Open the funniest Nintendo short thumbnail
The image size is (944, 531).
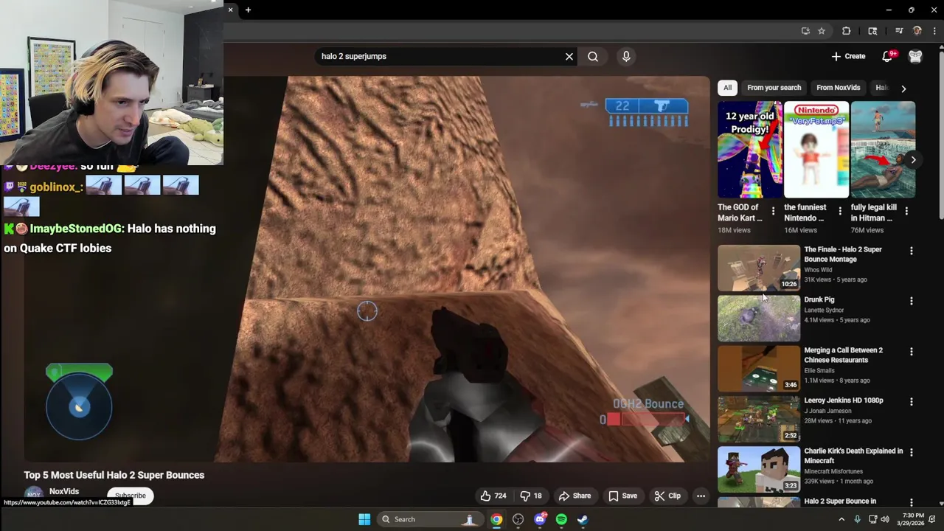816,150
